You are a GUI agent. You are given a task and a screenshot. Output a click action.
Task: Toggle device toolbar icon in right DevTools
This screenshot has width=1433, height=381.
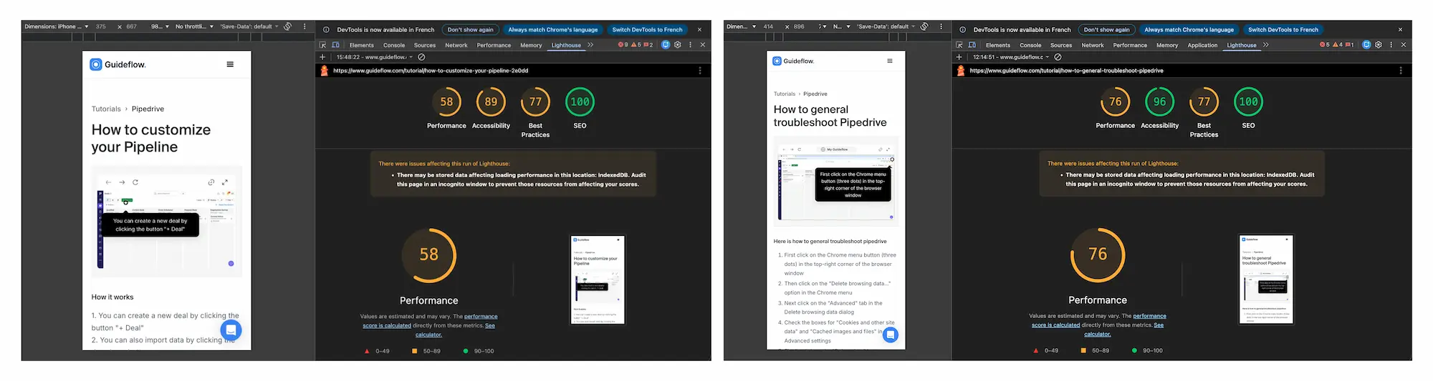(972, 44)
